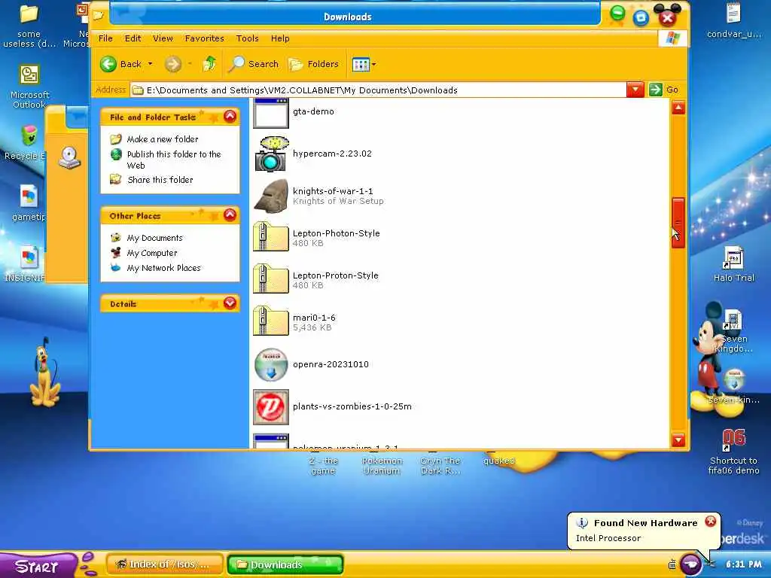Click the Go button
771x578 pixels.
(664, 90)
